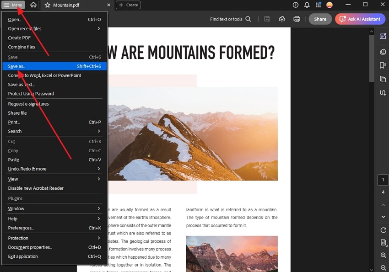This screenshot has width=389, height=272.
Task: Open the comments icon on right sidebar
Action: tap(383, 52)
